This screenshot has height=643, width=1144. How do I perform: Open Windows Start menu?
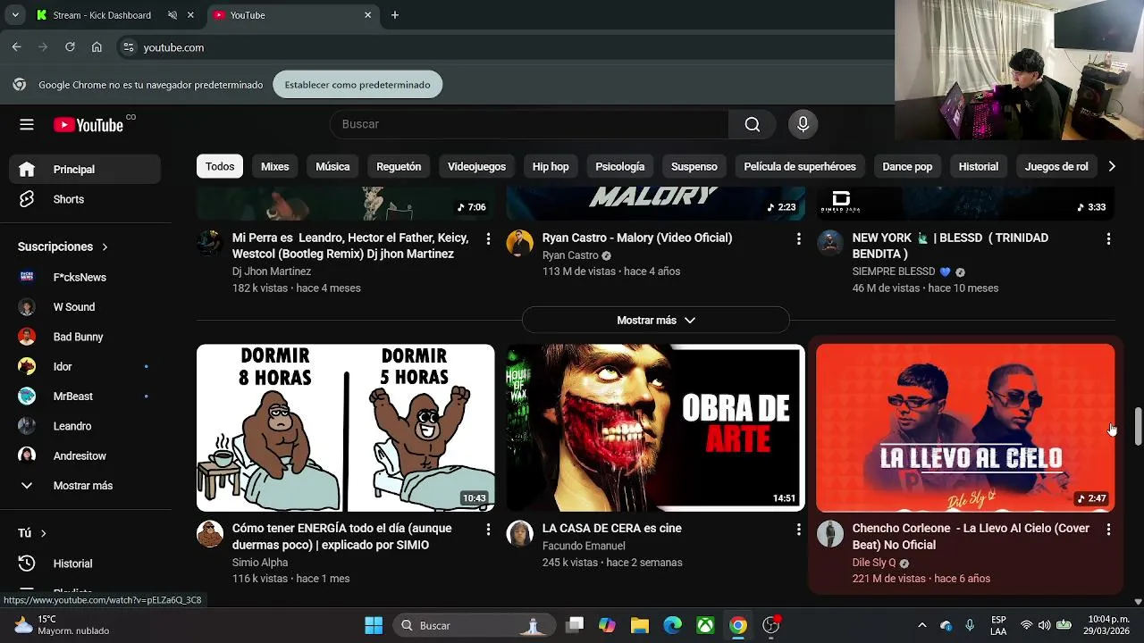[374, 625]
